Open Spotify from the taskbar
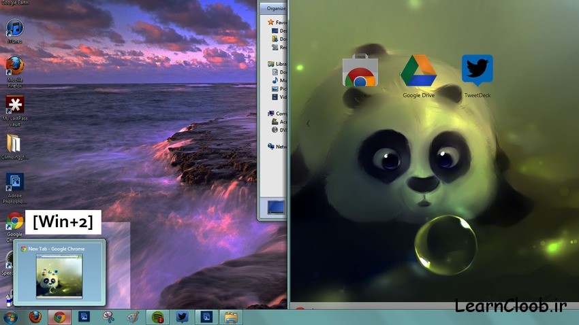 pyautogui.click(x=157, y=317)
